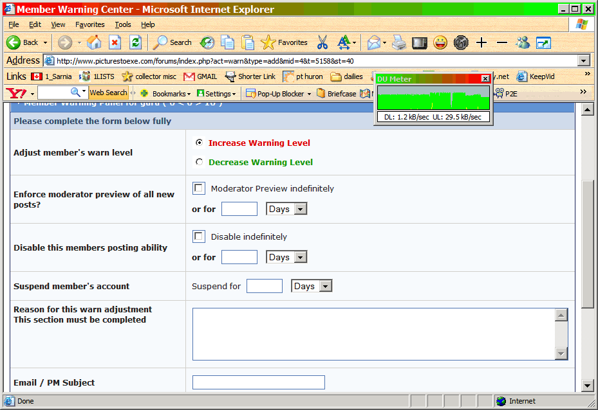598x410 pixels.
Task: Click the Email / PM Subject field
Action: click(x=258, y=382)
